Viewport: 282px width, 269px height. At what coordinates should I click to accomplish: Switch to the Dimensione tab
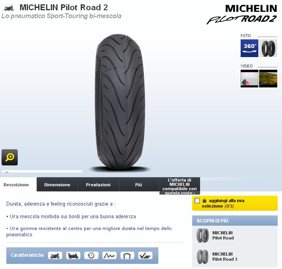tap(57, 184)
